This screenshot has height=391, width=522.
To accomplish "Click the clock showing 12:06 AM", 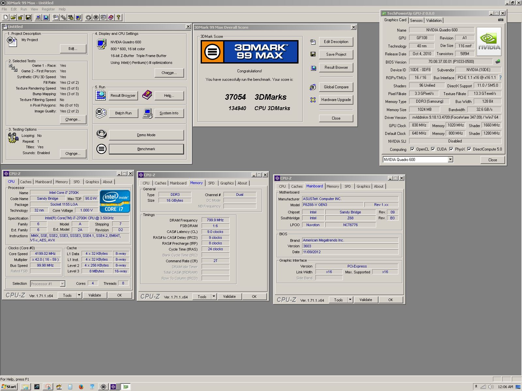I will click(505, 387).
